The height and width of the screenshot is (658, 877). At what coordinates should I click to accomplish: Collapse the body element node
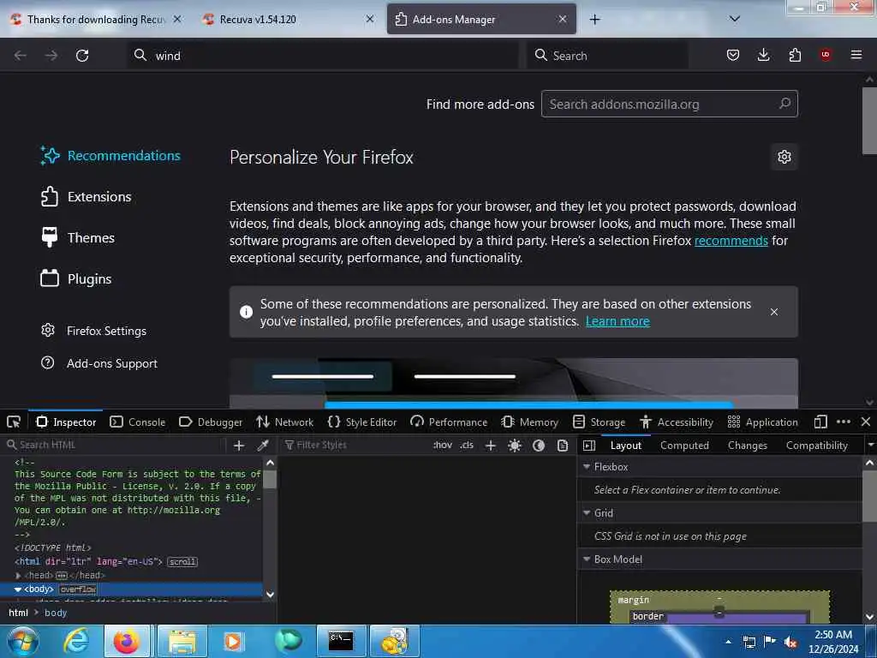coord(18,589)
